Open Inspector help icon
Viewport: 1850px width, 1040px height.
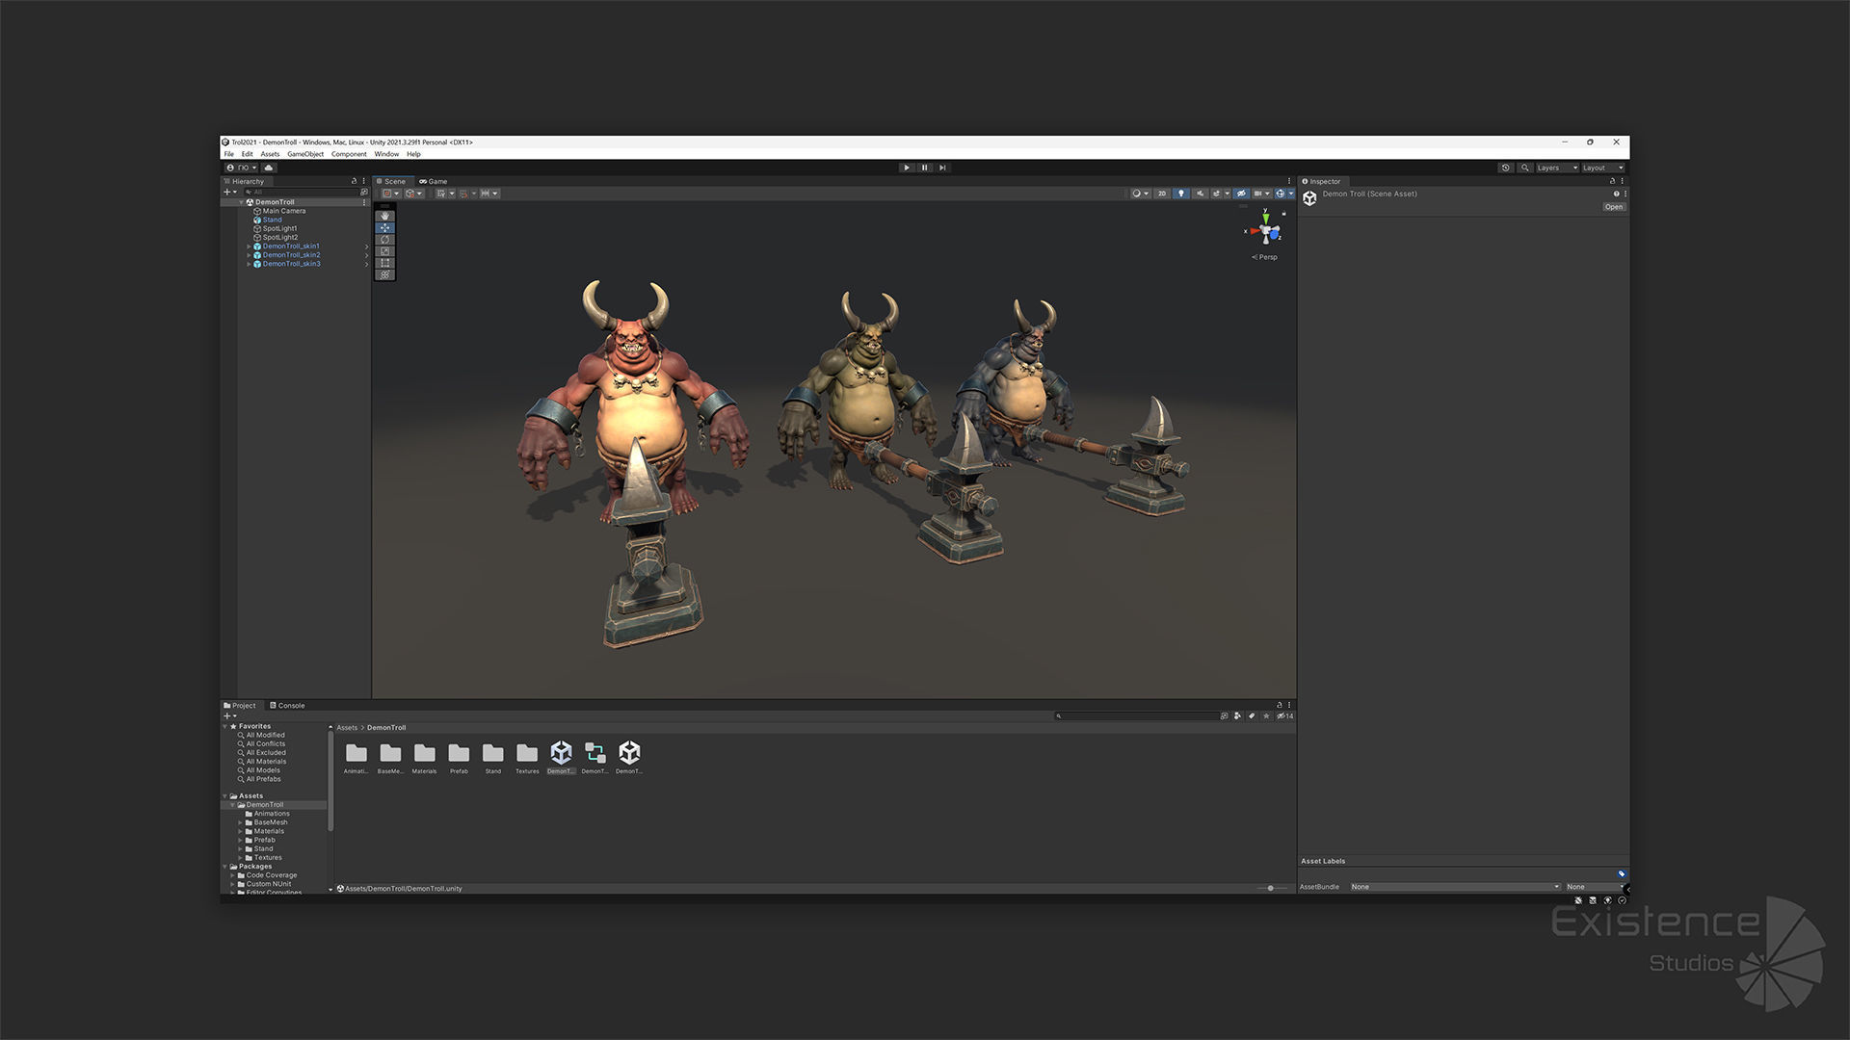1616,194
